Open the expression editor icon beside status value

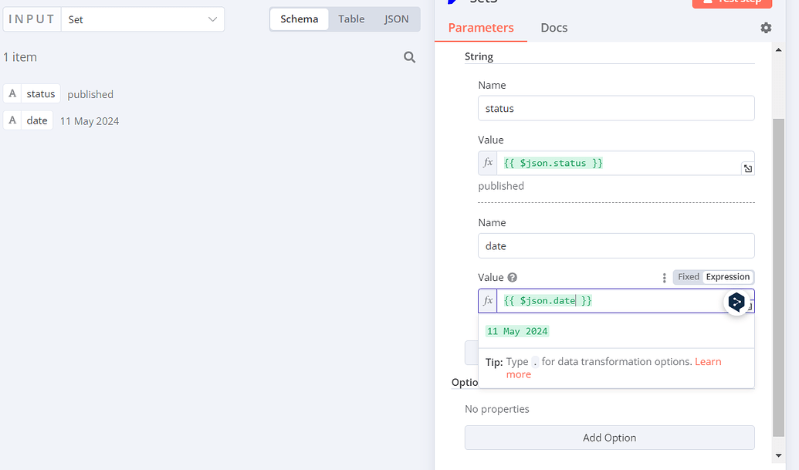tap(747, 168)
